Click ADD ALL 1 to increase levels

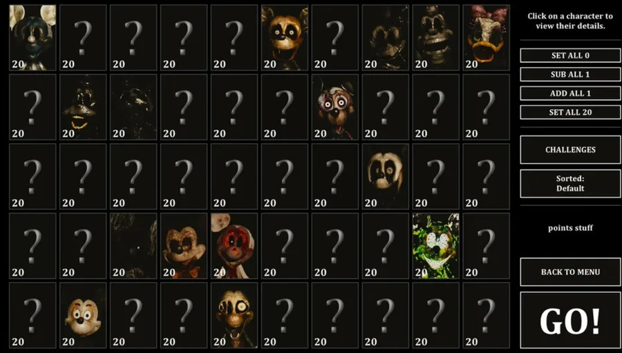point(570,93)
